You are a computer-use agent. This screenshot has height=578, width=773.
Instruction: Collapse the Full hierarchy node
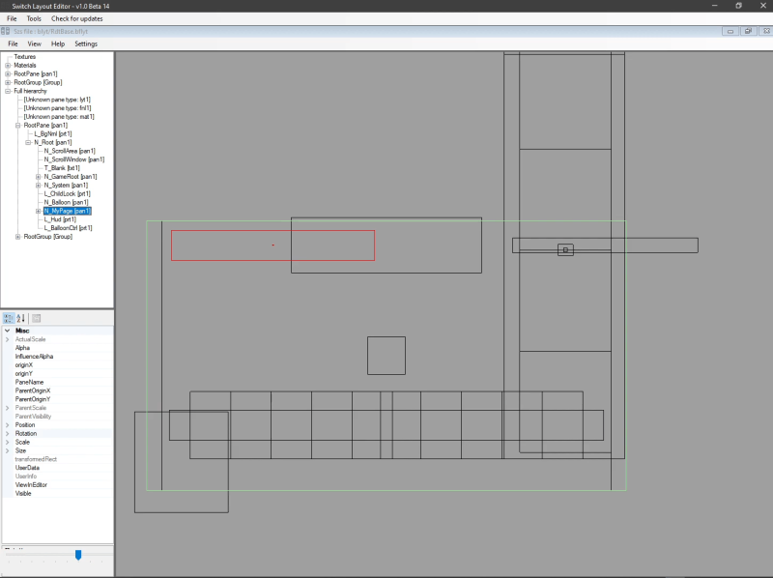[x=8, y=91]
